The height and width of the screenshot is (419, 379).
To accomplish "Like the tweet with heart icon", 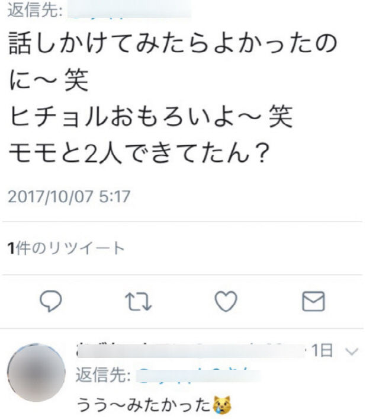I will coord(226,302).
